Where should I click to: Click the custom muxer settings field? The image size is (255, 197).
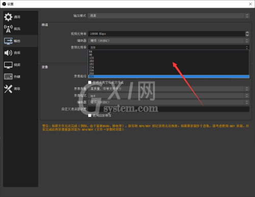[x=169, y=109]
